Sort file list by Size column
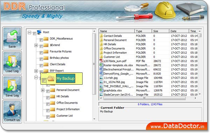The width and height of the screenshot is (210, 133). tap(160, 31)
